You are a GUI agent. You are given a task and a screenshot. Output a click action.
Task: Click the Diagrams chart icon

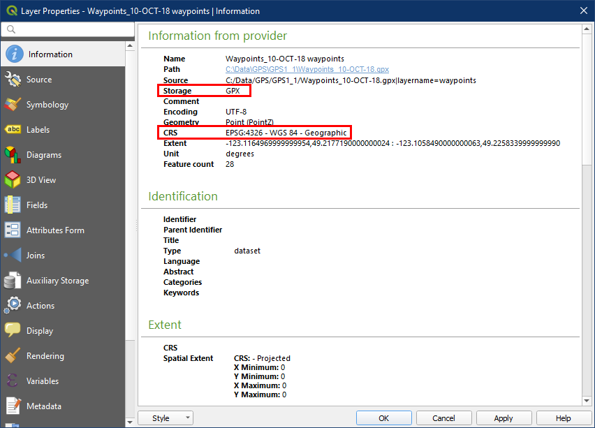click(x=13, y=155)
